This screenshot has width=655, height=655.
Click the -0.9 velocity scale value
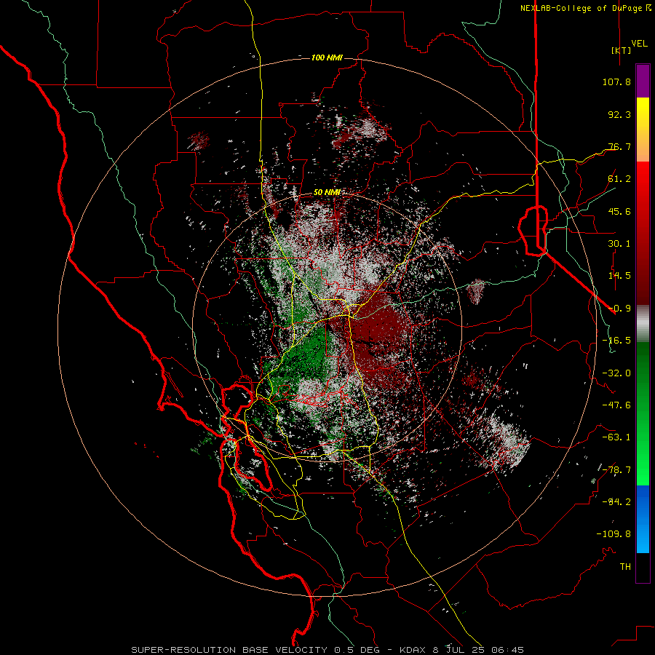point(619,309)
